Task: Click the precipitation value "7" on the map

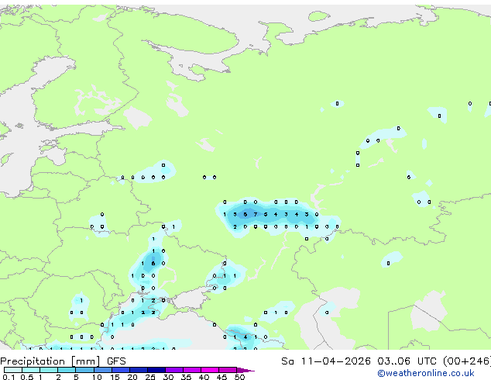Action: coord(256,215)
